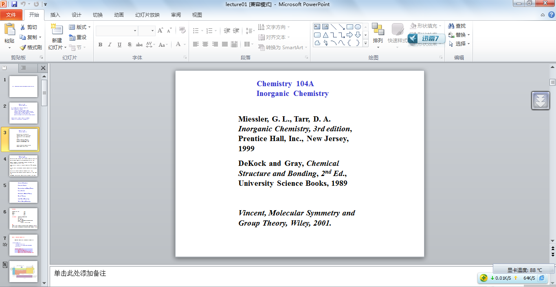Select the straight line shape
This screenshot has height=287, width=556.
[334, 27]
